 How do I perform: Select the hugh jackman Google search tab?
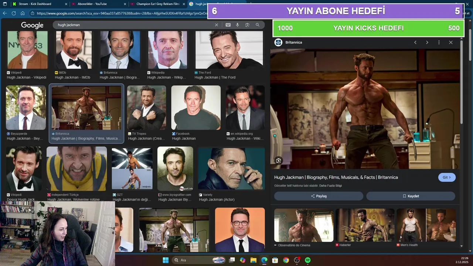198,4
